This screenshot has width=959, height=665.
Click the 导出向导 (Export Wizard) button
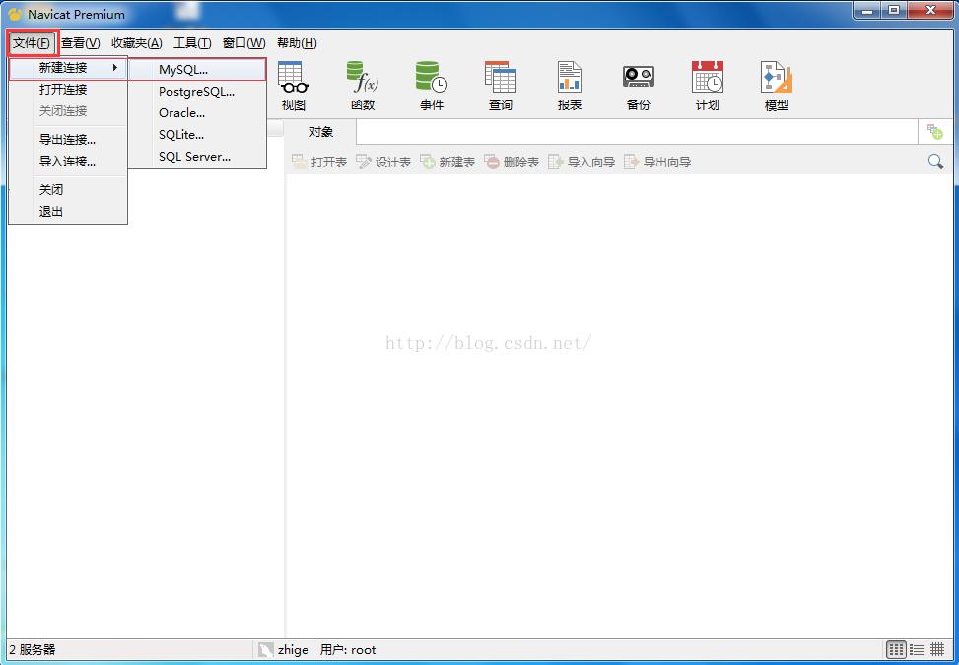pyautogui.click(x=657, y=162)
